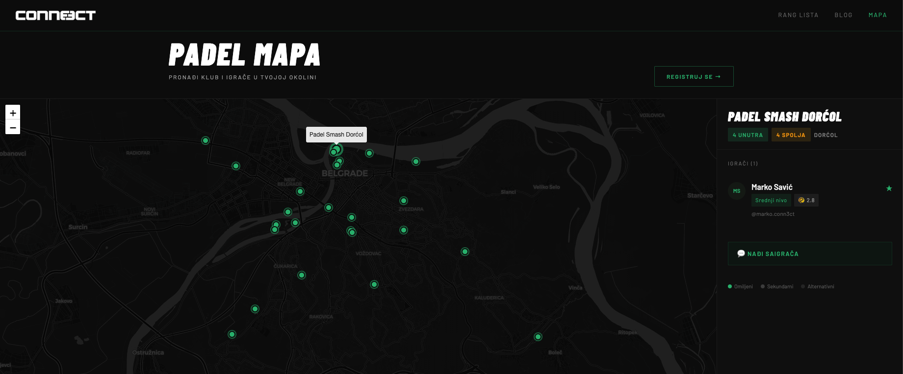Click the DORĆOL location label
The image size is (903, 374).
[826, 135]
